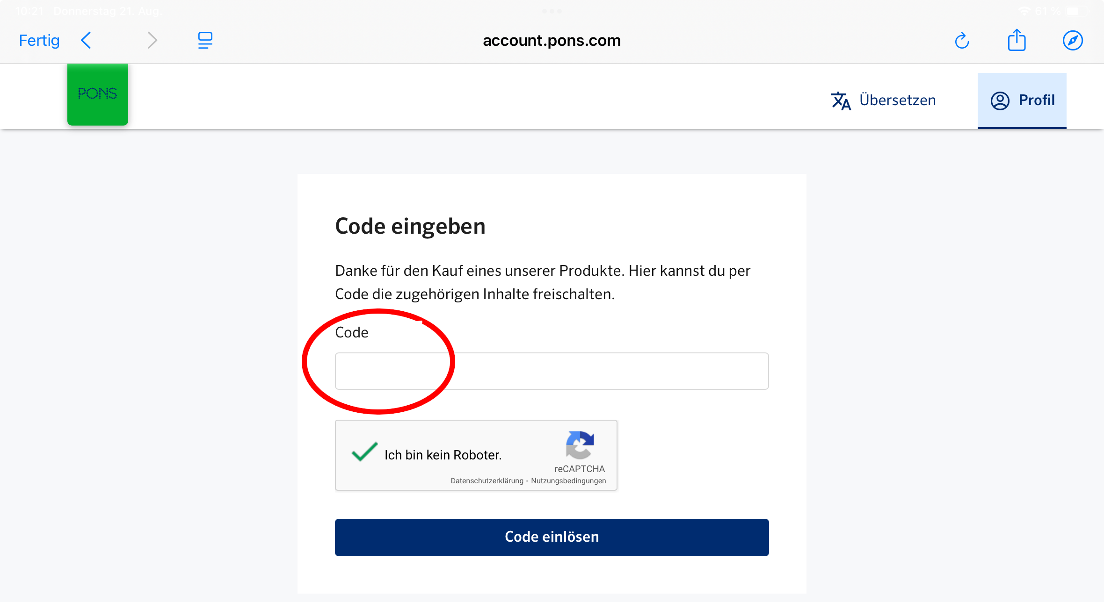Reload the page with the refresh icon

coord(962,41)
